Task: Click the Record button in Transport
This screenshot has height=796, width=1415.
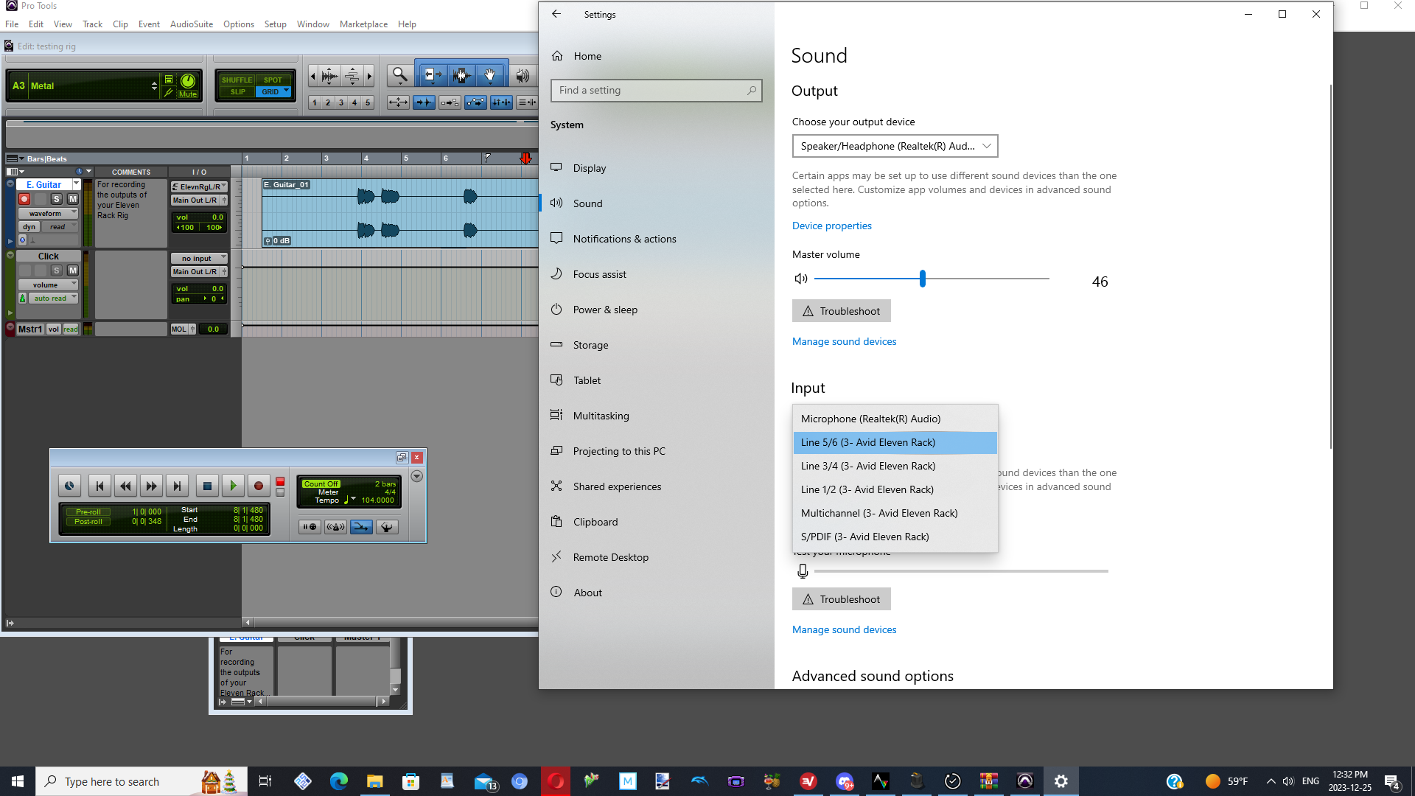Action: (259, 486)
